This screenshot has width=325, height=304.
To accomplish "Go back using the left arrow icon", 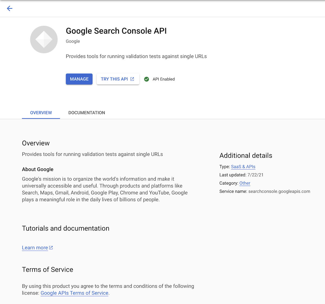I will [10, 8].
